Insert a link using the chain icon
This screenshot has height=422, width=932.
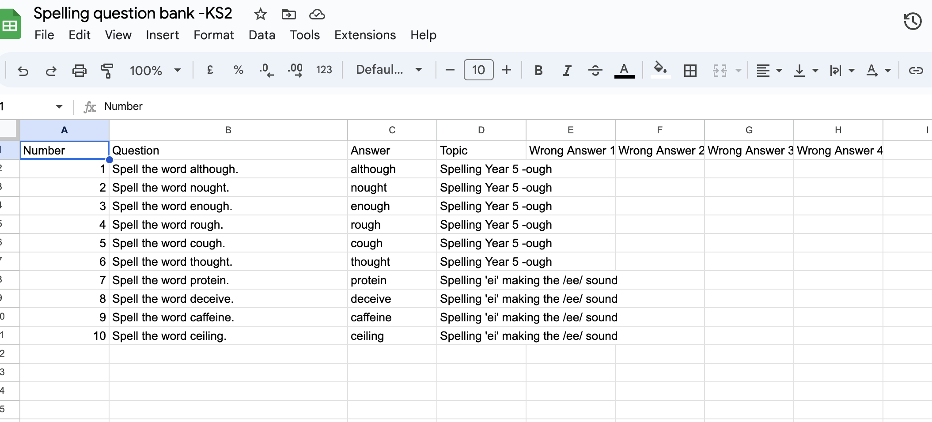point(915,71)
